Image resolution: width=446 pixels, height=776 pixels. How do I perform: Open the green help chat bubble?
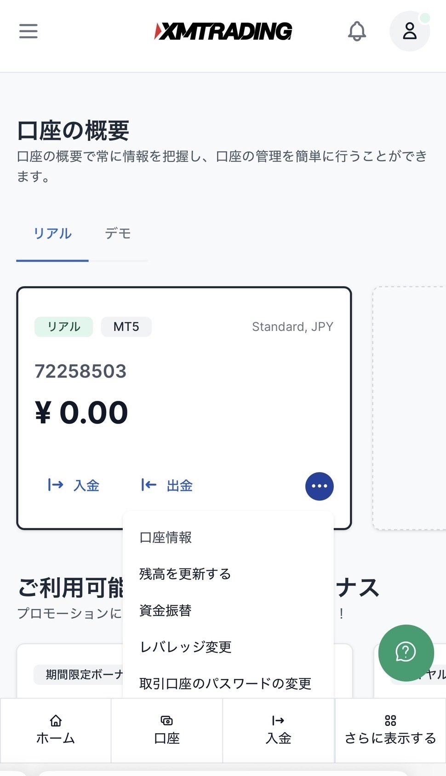[x=406, y=652]
